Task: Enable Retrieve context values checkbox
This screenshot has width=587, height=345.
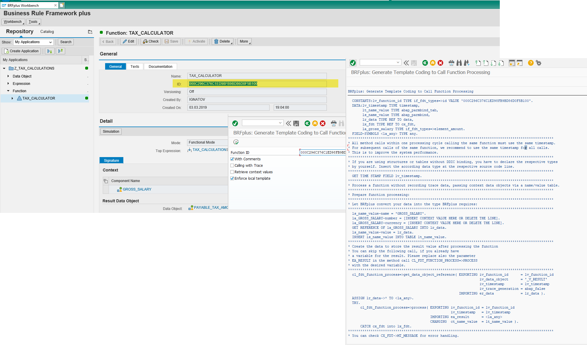Action: coord(232,172)
